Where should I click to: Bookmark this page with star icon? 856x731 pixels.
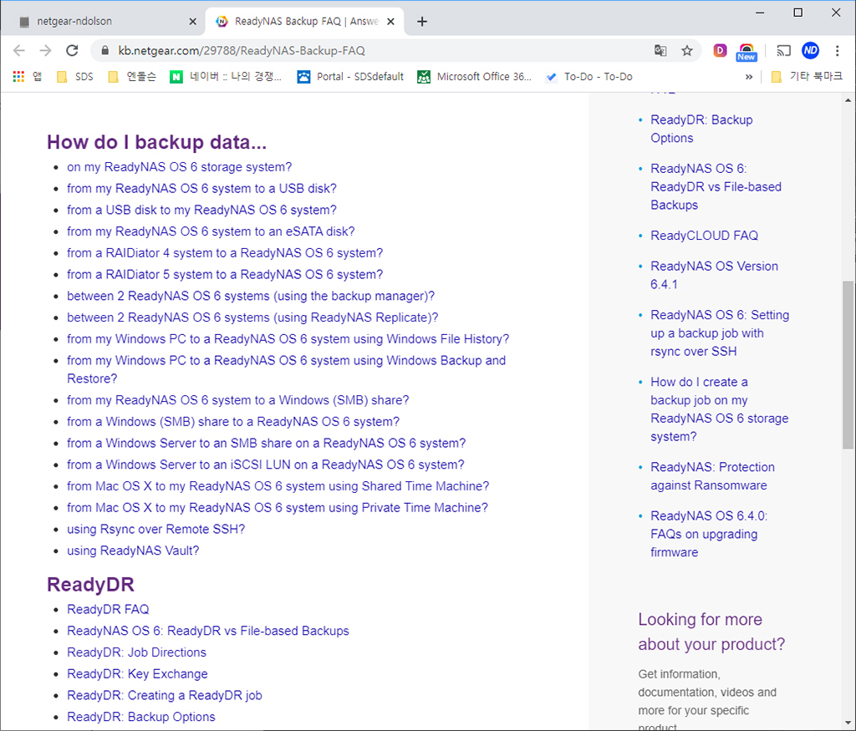(687, 51)
